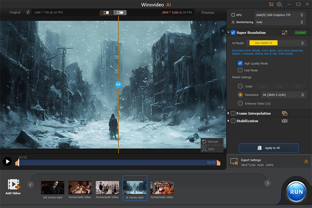Click the Original label
Screen dimensions: 312x208
(15, 13)
